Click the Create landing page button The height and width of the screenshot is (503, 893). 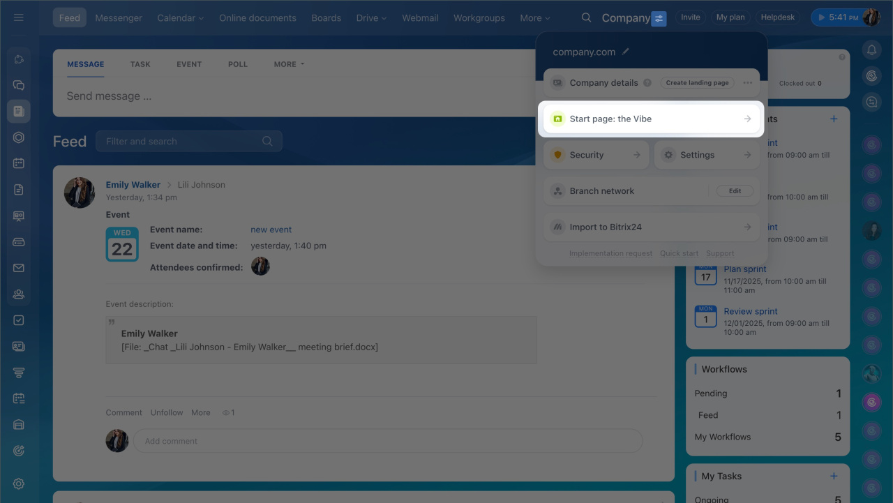click(x=697, y=82)
